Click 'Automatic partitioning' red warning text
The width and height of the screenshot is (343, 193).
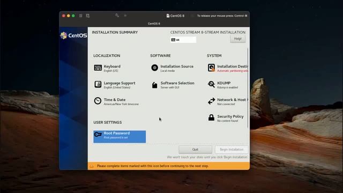232,71
